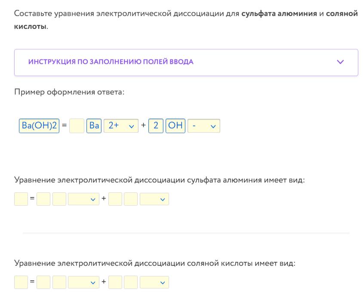Select the OH ion field in example
Viewport: 363px width, 300px height.
pyautogui.click(x=175, y=126)
